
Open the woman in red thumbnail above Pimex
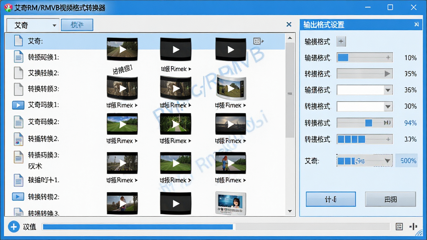coord(231,163)
